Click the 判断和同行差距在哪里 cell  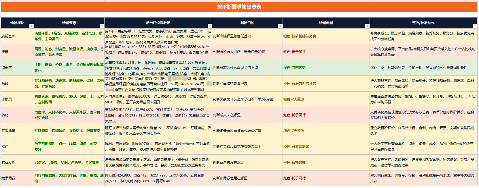[247, 178]
